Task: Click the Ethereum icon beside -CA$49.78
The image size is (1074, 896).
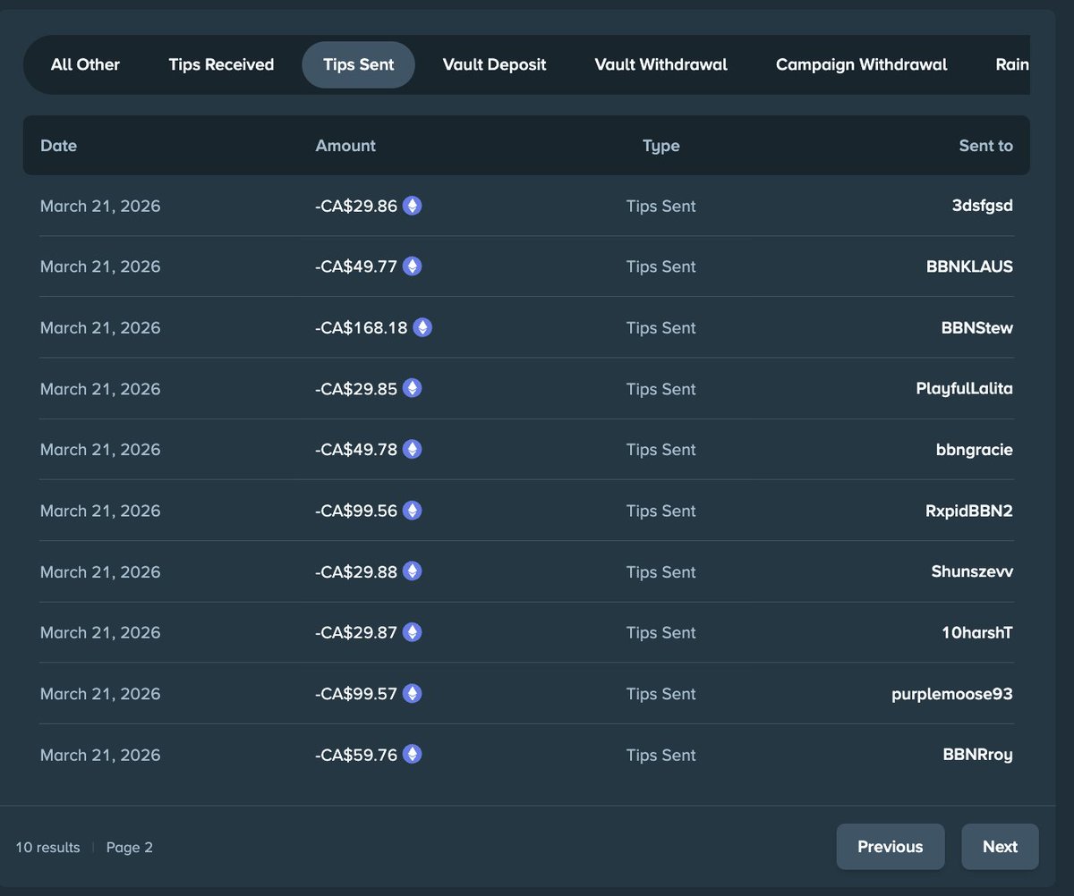Action: [x=412, y=449]
